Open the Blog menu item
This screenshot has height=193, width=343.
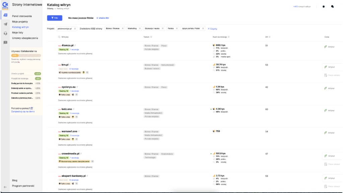(15, 181)
